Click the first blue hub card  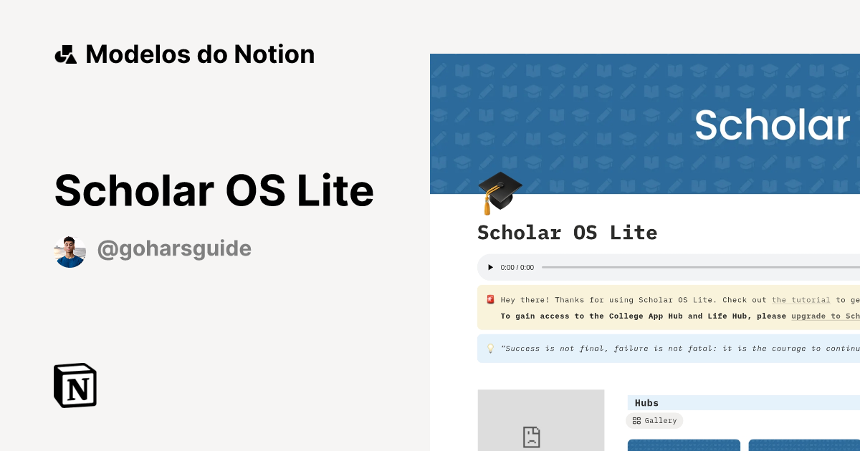pos(684,445)
